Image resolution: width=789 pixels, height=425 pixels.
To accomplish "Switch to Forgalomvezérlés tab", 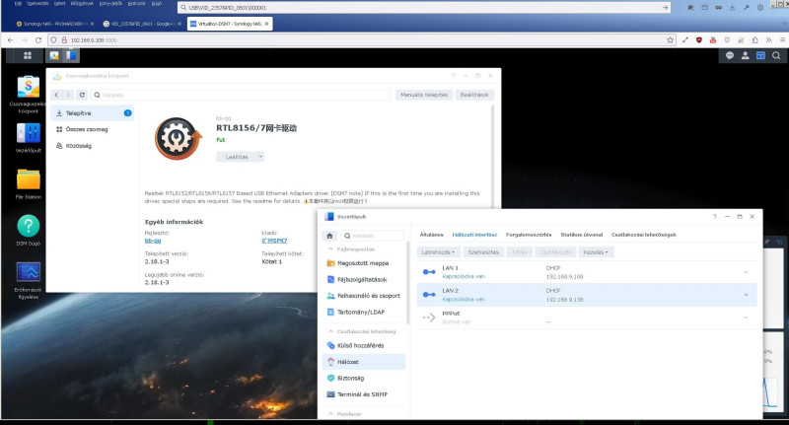I will tap(529, 235).
